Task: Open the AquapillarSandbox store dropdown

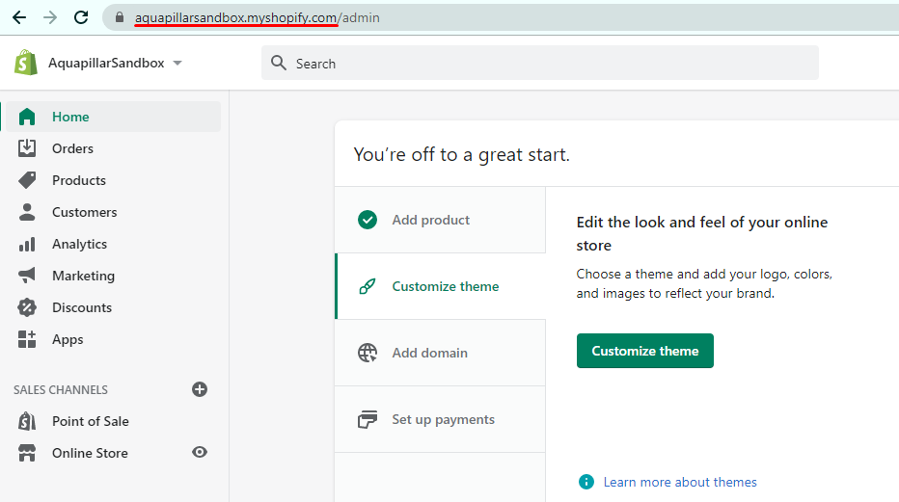Action: 115,64
